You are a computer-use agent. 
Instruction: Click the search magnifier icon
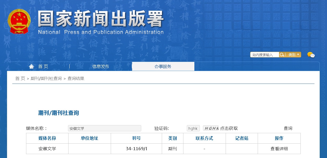282,54
